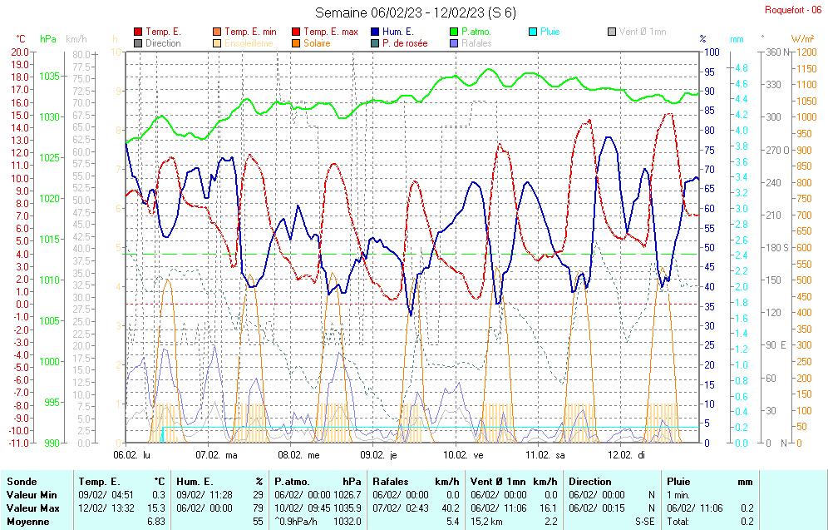The image size is (828, 530).
Task: Click the Rafales legend swatch
Action: (454, 43)
